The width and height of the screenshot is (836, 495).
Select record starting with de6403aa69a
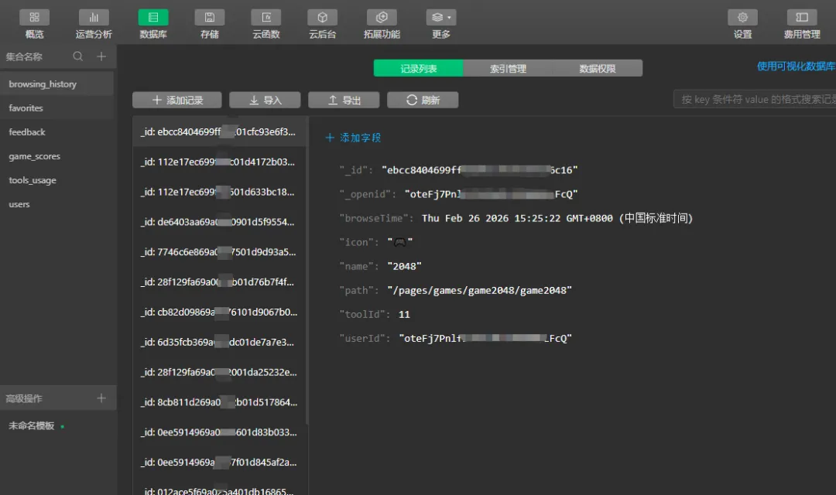(219, 222)
